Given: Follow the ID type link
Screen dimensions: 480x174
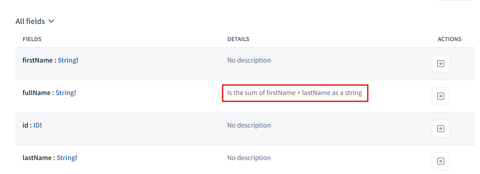Looking at the screenshot, I should pos(36,125).
